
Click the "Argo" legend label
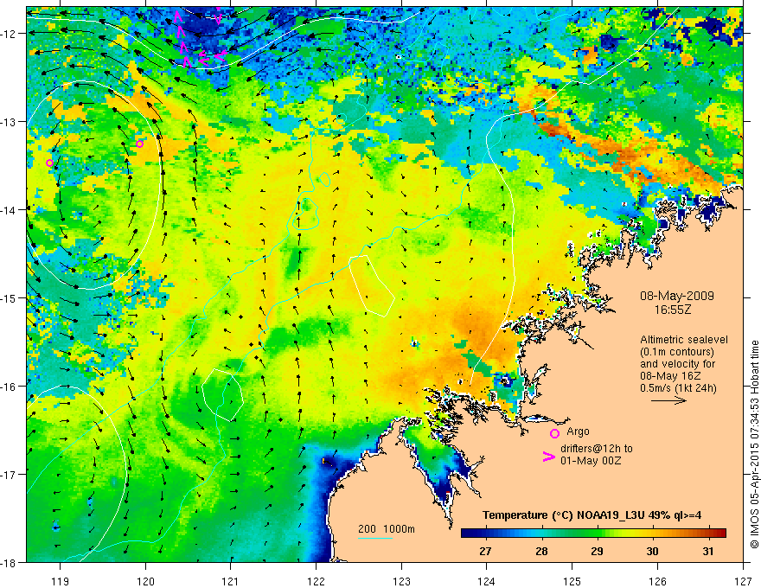click(578, 431)
